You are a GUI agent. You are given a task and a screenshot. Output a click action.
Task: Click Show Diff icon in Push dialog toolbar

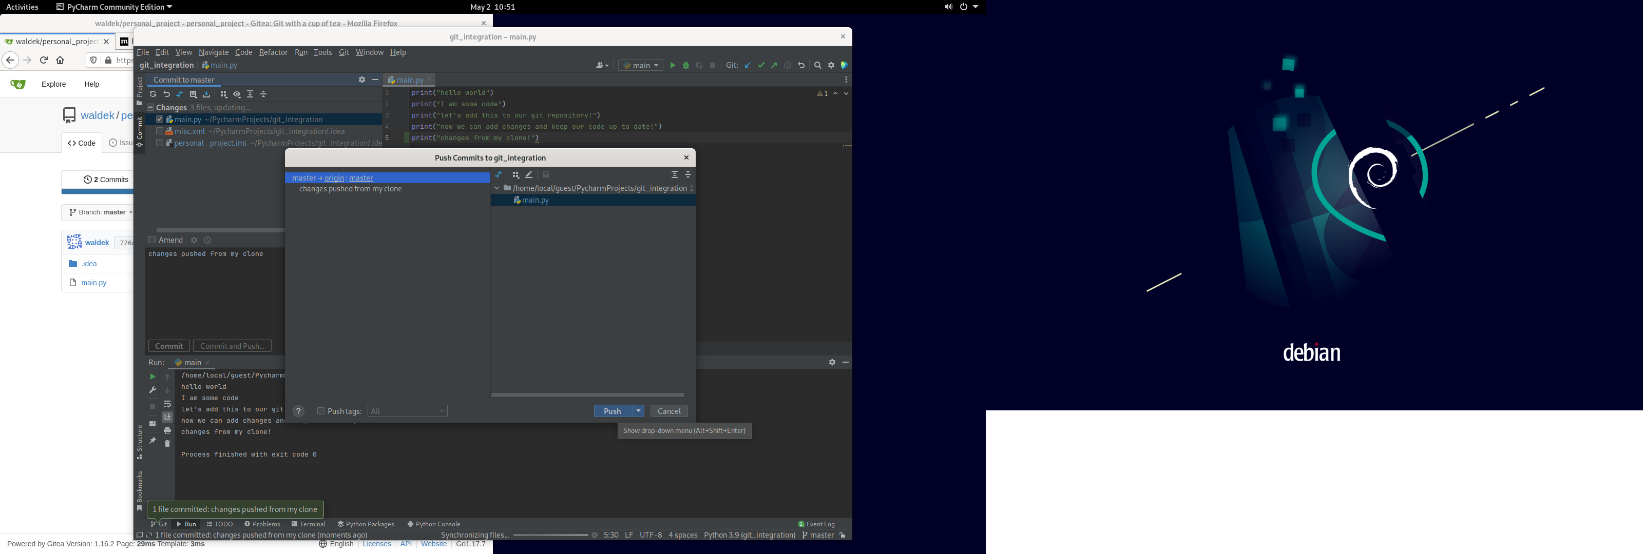499,175
